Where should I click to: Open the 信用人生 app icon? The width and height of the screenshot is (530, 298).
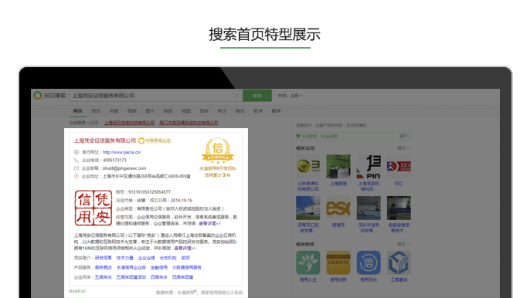308,262
